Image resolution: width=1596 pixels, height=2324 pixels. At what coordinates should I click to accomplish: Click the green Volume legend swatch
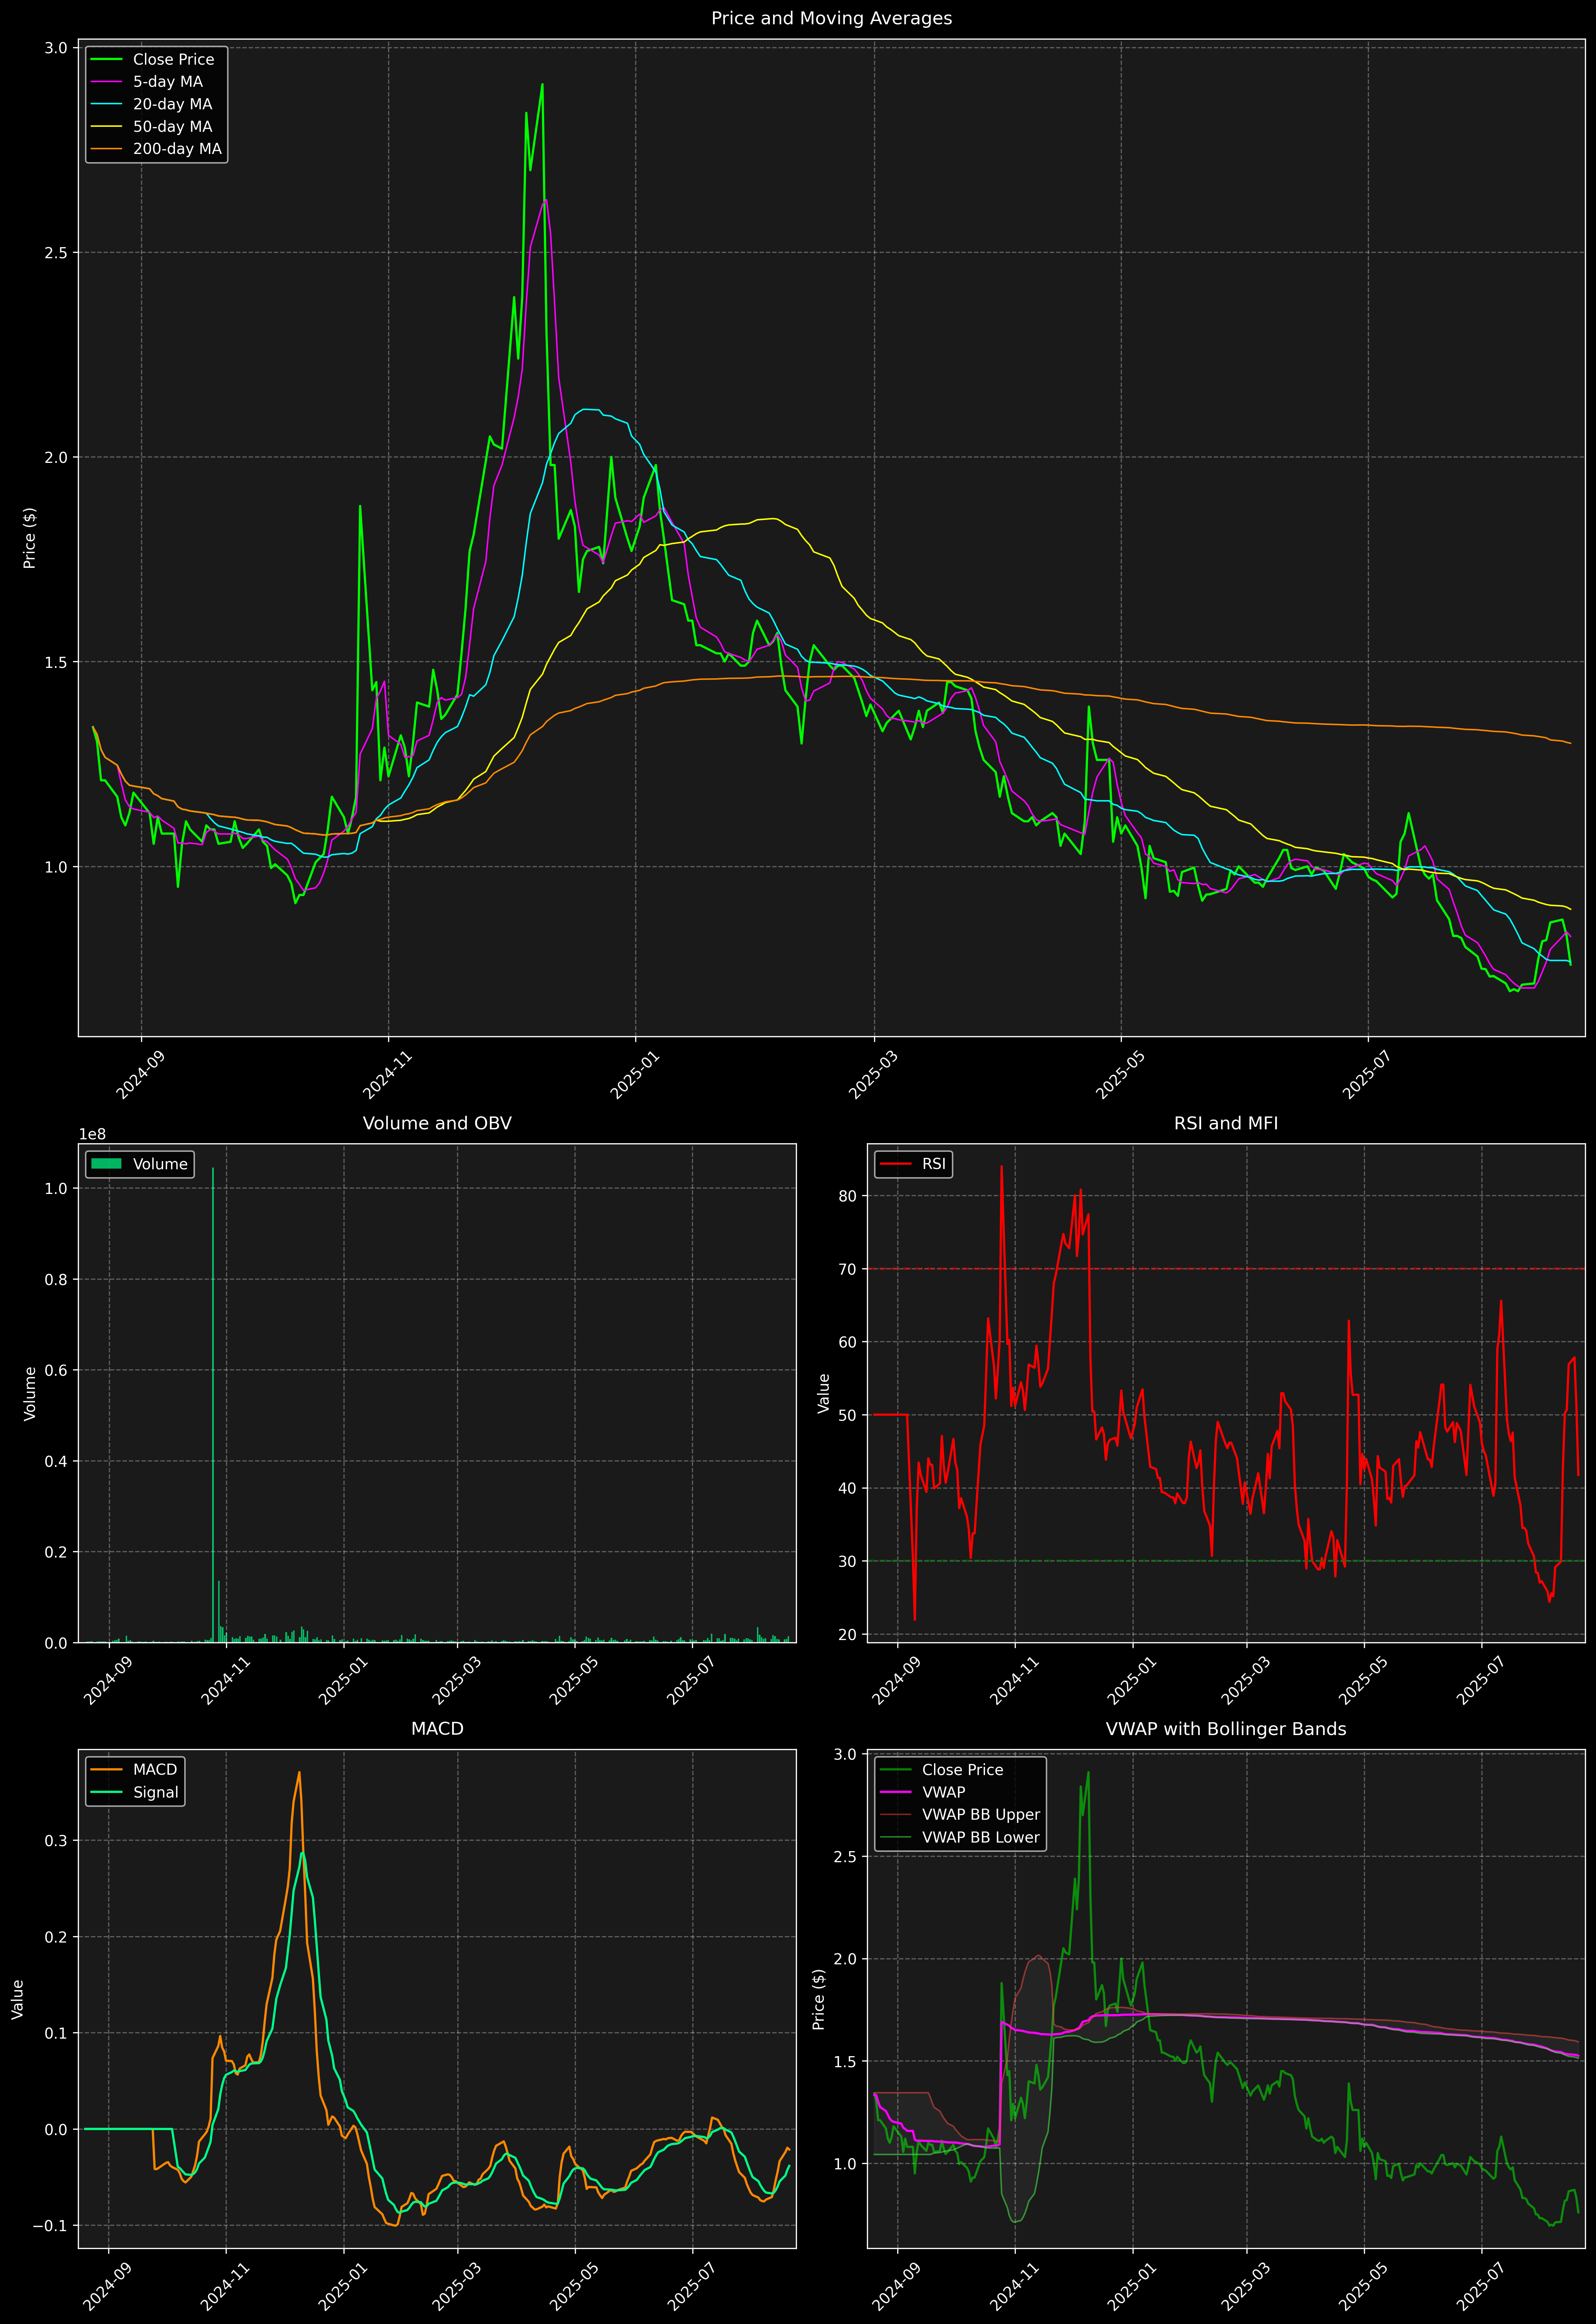[106, 1164]
